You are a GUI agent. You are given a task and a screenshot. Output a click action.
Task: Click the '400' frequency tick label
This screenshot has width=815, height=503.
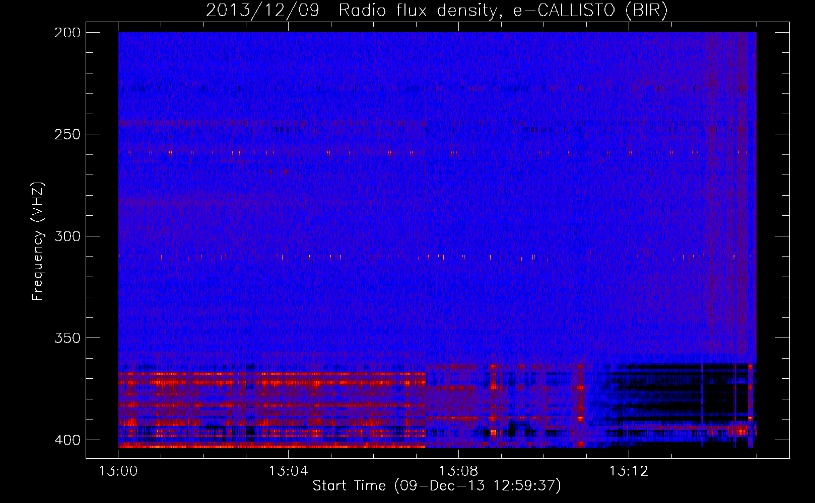coord(67,440)
